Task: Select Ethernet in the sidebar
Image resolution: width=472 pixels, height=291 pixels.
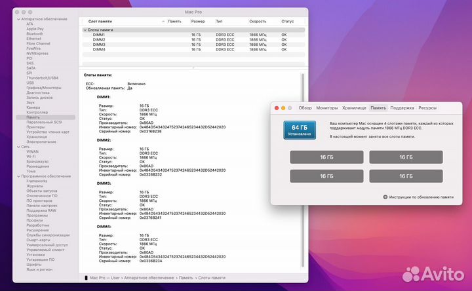Action: (x=33, y=39)
